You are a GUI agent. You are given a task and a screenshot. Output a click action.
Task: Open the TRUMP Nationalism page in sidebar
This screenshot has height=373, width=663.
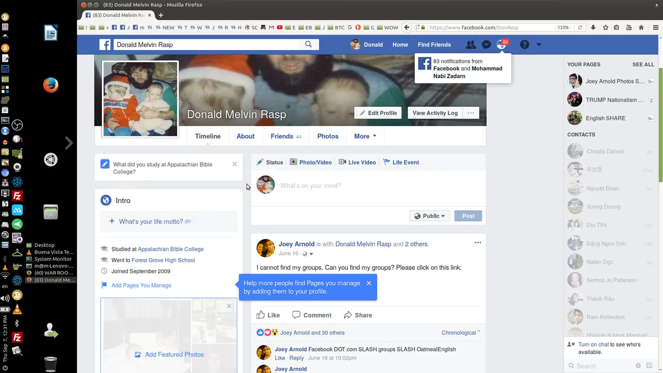pyautogui.click(x=611, y=100)
